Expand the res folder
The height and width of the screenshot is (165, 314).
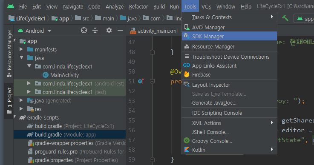pyautogui.click(x=21, y=108)
